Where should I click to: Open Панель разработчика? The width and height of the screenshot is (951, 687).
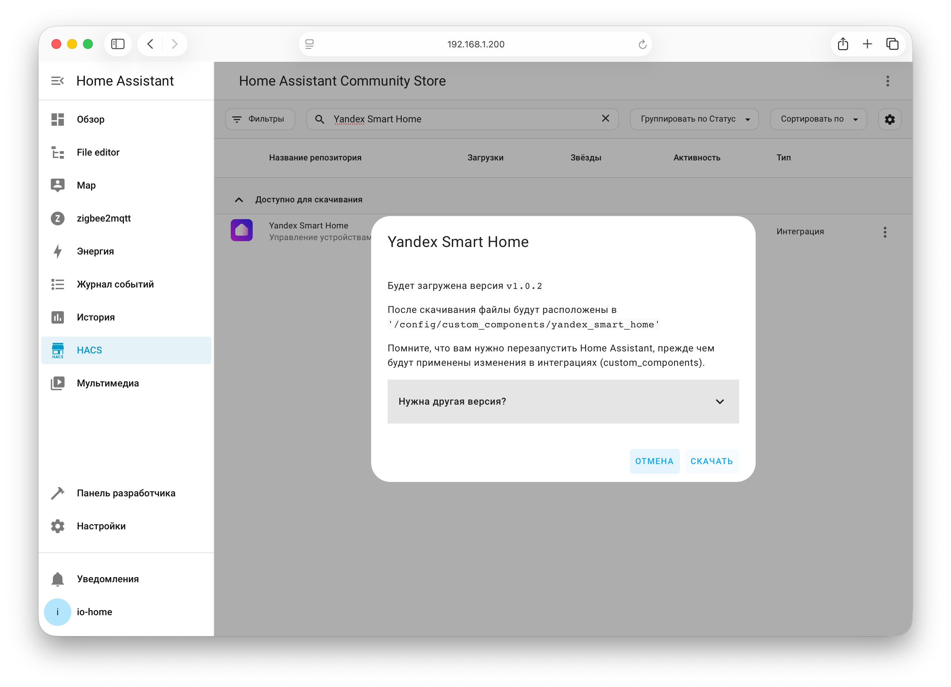[126, 493]
